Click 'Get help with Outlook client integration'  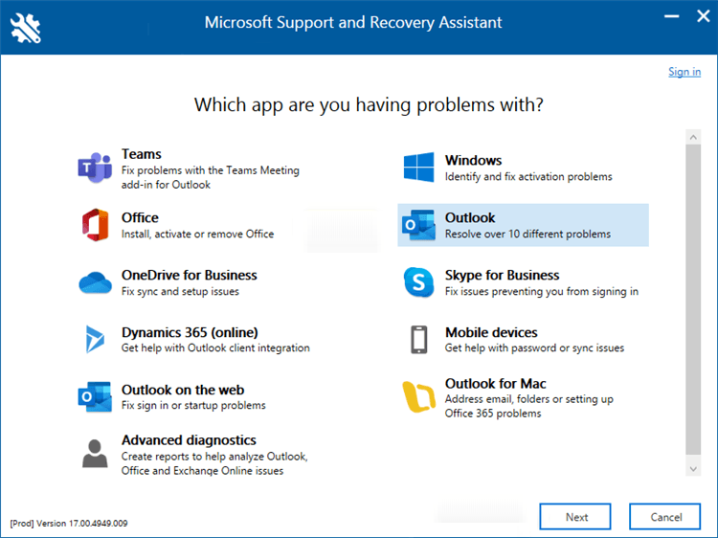point(215,348)
